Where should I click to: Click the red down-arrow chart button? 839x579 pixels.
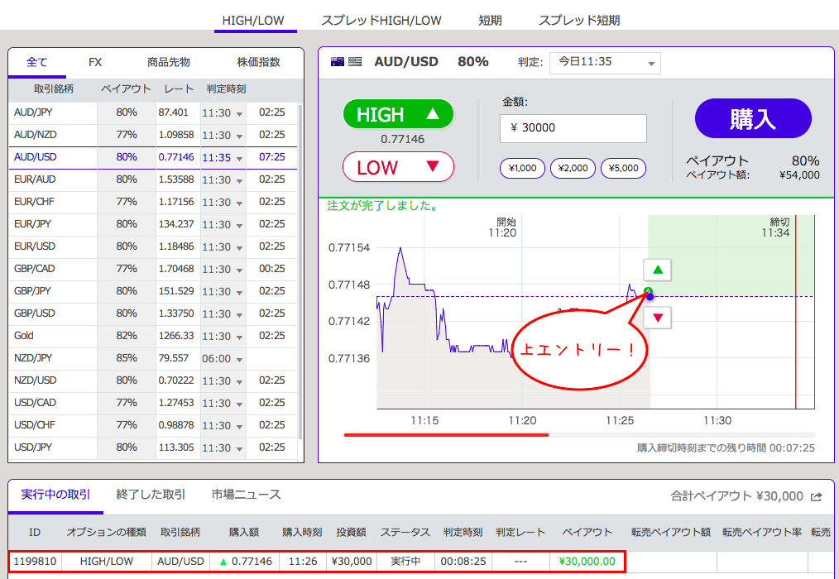coord(658,318)
